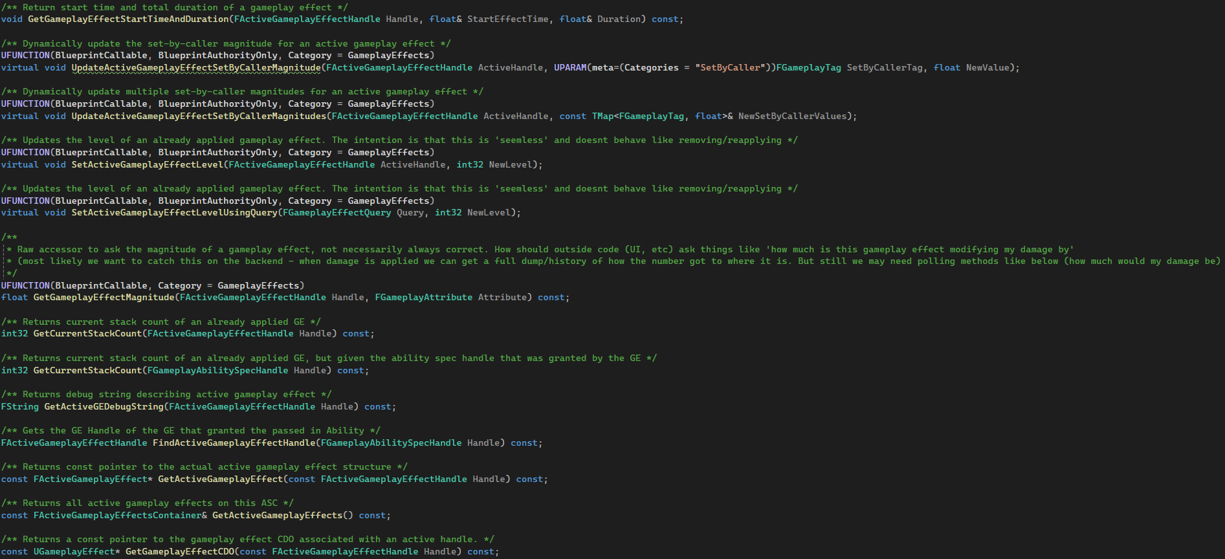Screen dimensions: 1225x559
Task: Click the FString return type
Action: pyautogui.click(x=20, y=407)
